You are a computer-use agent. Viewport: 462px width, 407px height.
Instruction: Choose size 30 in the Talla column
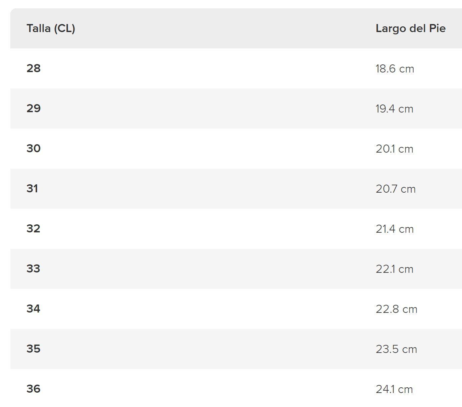(x=33, y=149)
